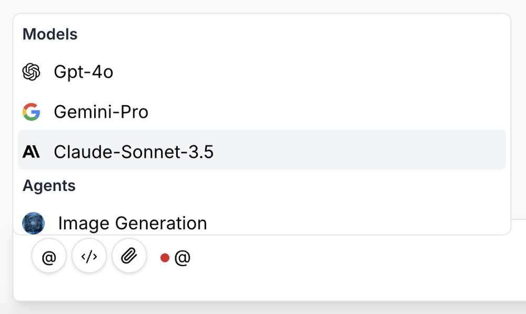Viewport: 526px width, 314px height.
Task: Select the Image Generation agent label
Action: (132, 223)
